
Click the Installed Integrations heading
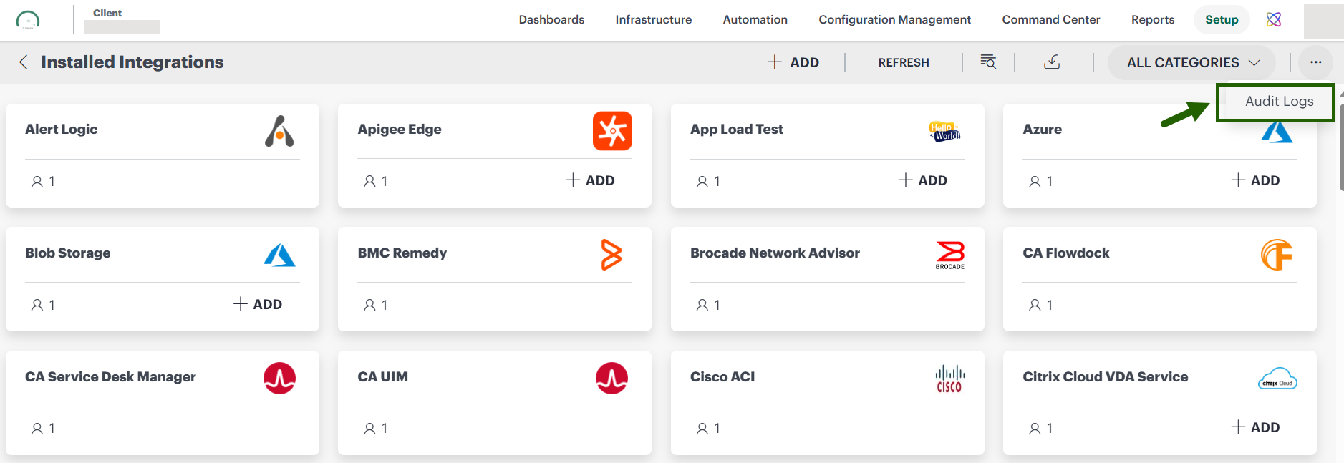tap(132, 62)
